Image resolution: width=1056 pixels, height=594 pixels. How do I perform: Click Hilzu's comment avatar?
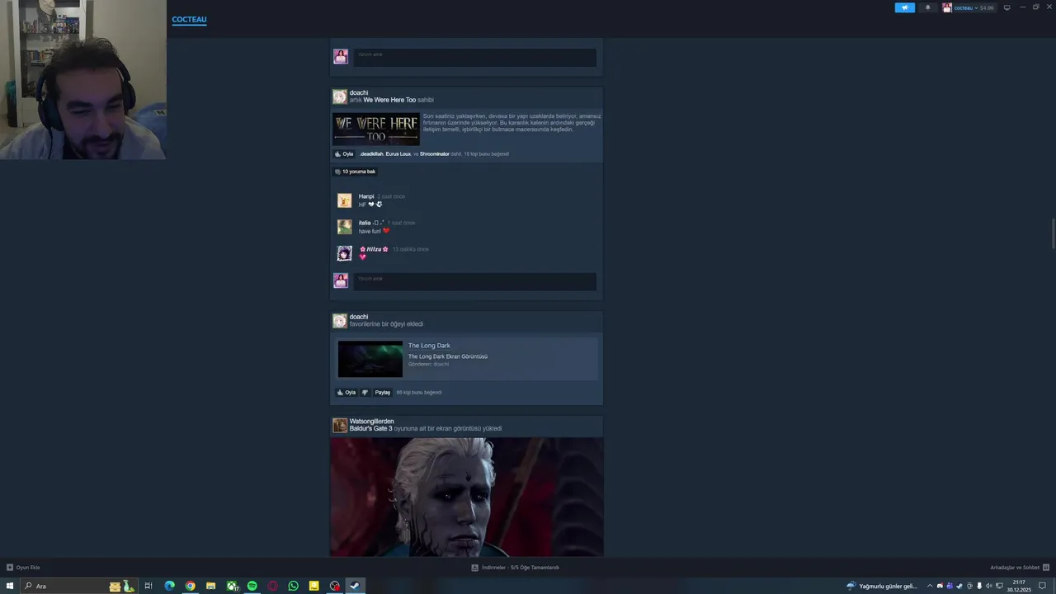click(344, 253)
